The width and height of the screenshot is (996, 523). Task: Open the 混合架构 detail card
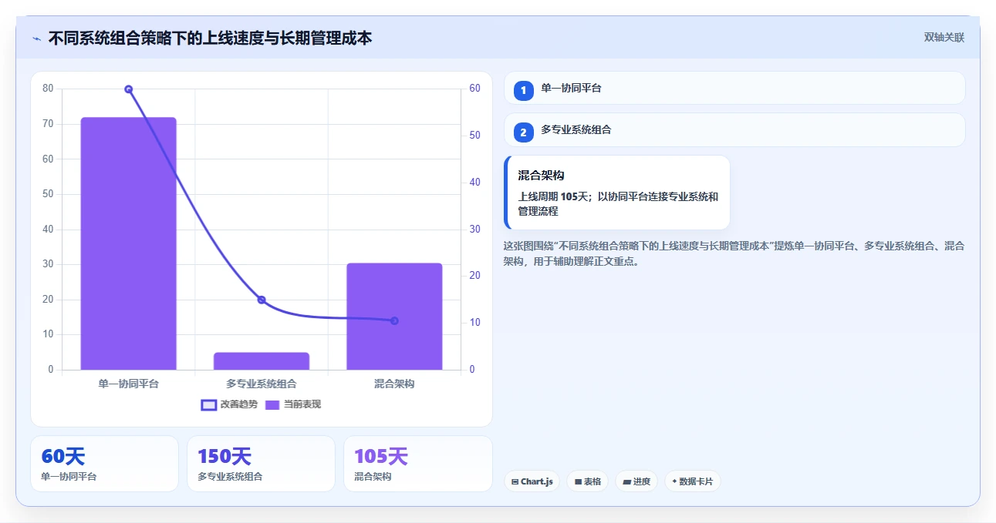pyautogui.click(x=617, y=193)
